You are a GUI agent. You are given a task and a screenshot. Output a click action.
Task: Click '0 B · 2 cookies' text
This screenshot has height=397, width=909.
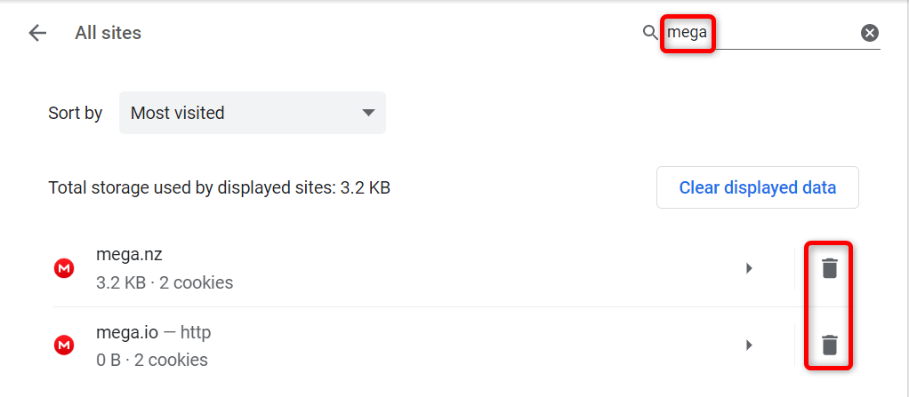tap(152, 360)
